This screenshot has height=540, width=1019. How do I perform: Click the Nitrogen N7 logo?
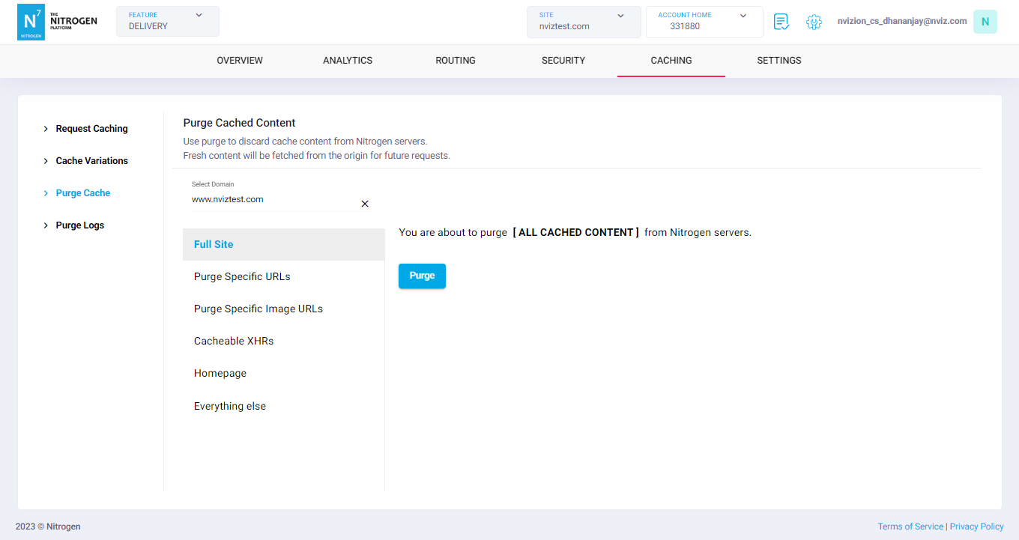coord(31,22)
